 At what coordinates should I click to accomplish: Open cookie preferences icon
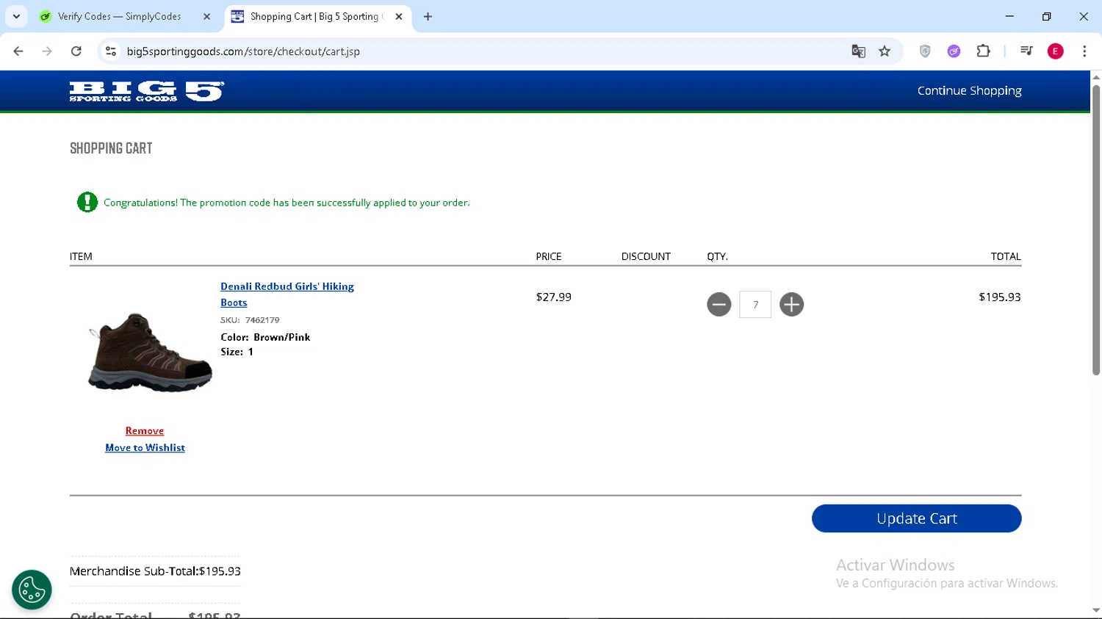pos(32,590)
